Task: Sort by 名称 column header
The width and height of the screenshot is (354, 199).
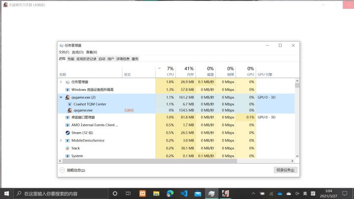Action: tap(90, 71)
